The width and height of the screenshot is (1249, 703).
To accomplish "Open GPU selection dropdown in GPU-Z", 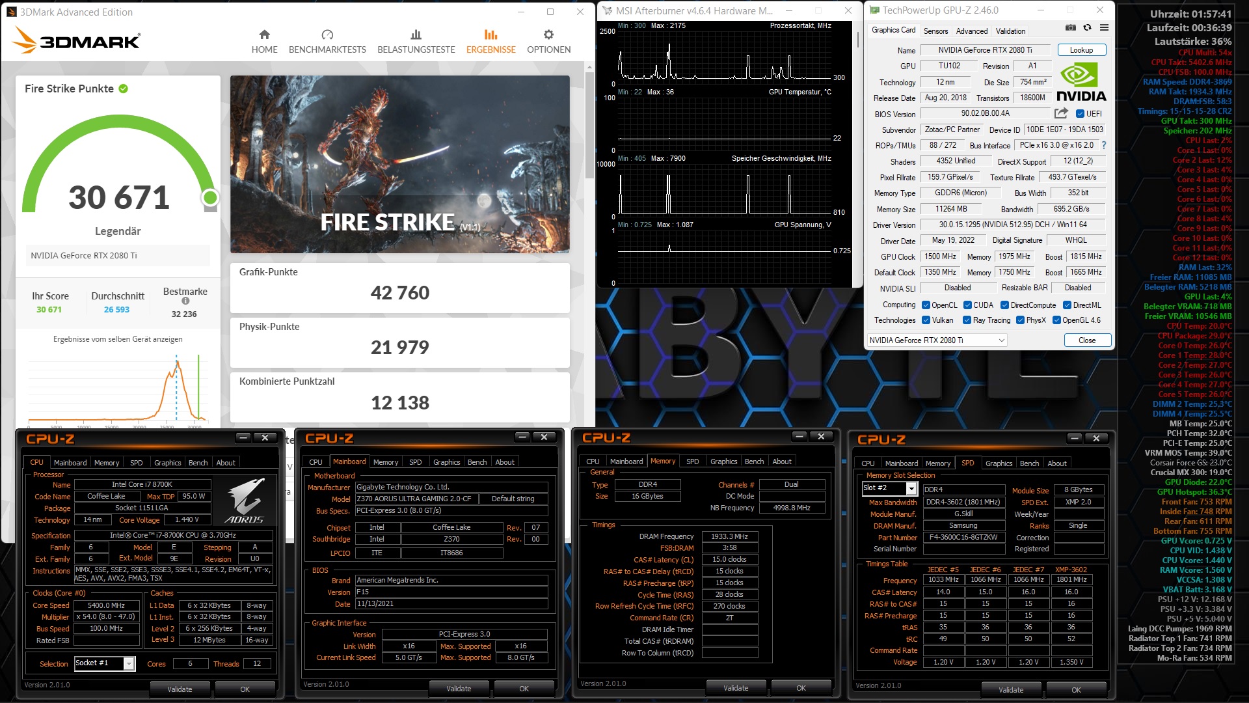I will (937, 340).
